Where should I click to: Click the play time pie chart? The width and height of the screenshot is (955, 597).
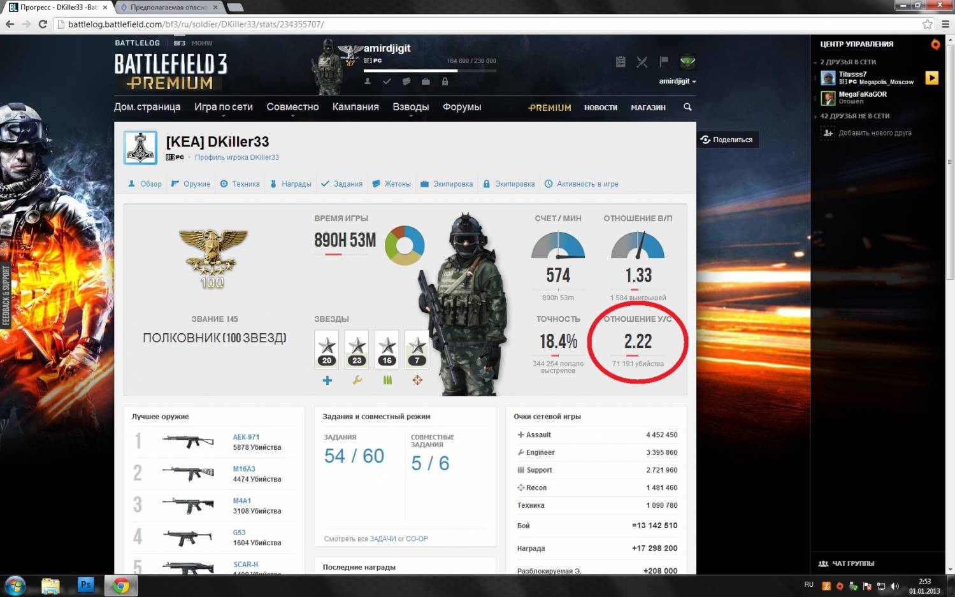click(x=405, y=245)
